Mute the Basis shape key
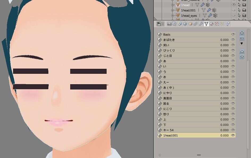The image size is (251, 158). click(233, 34)
